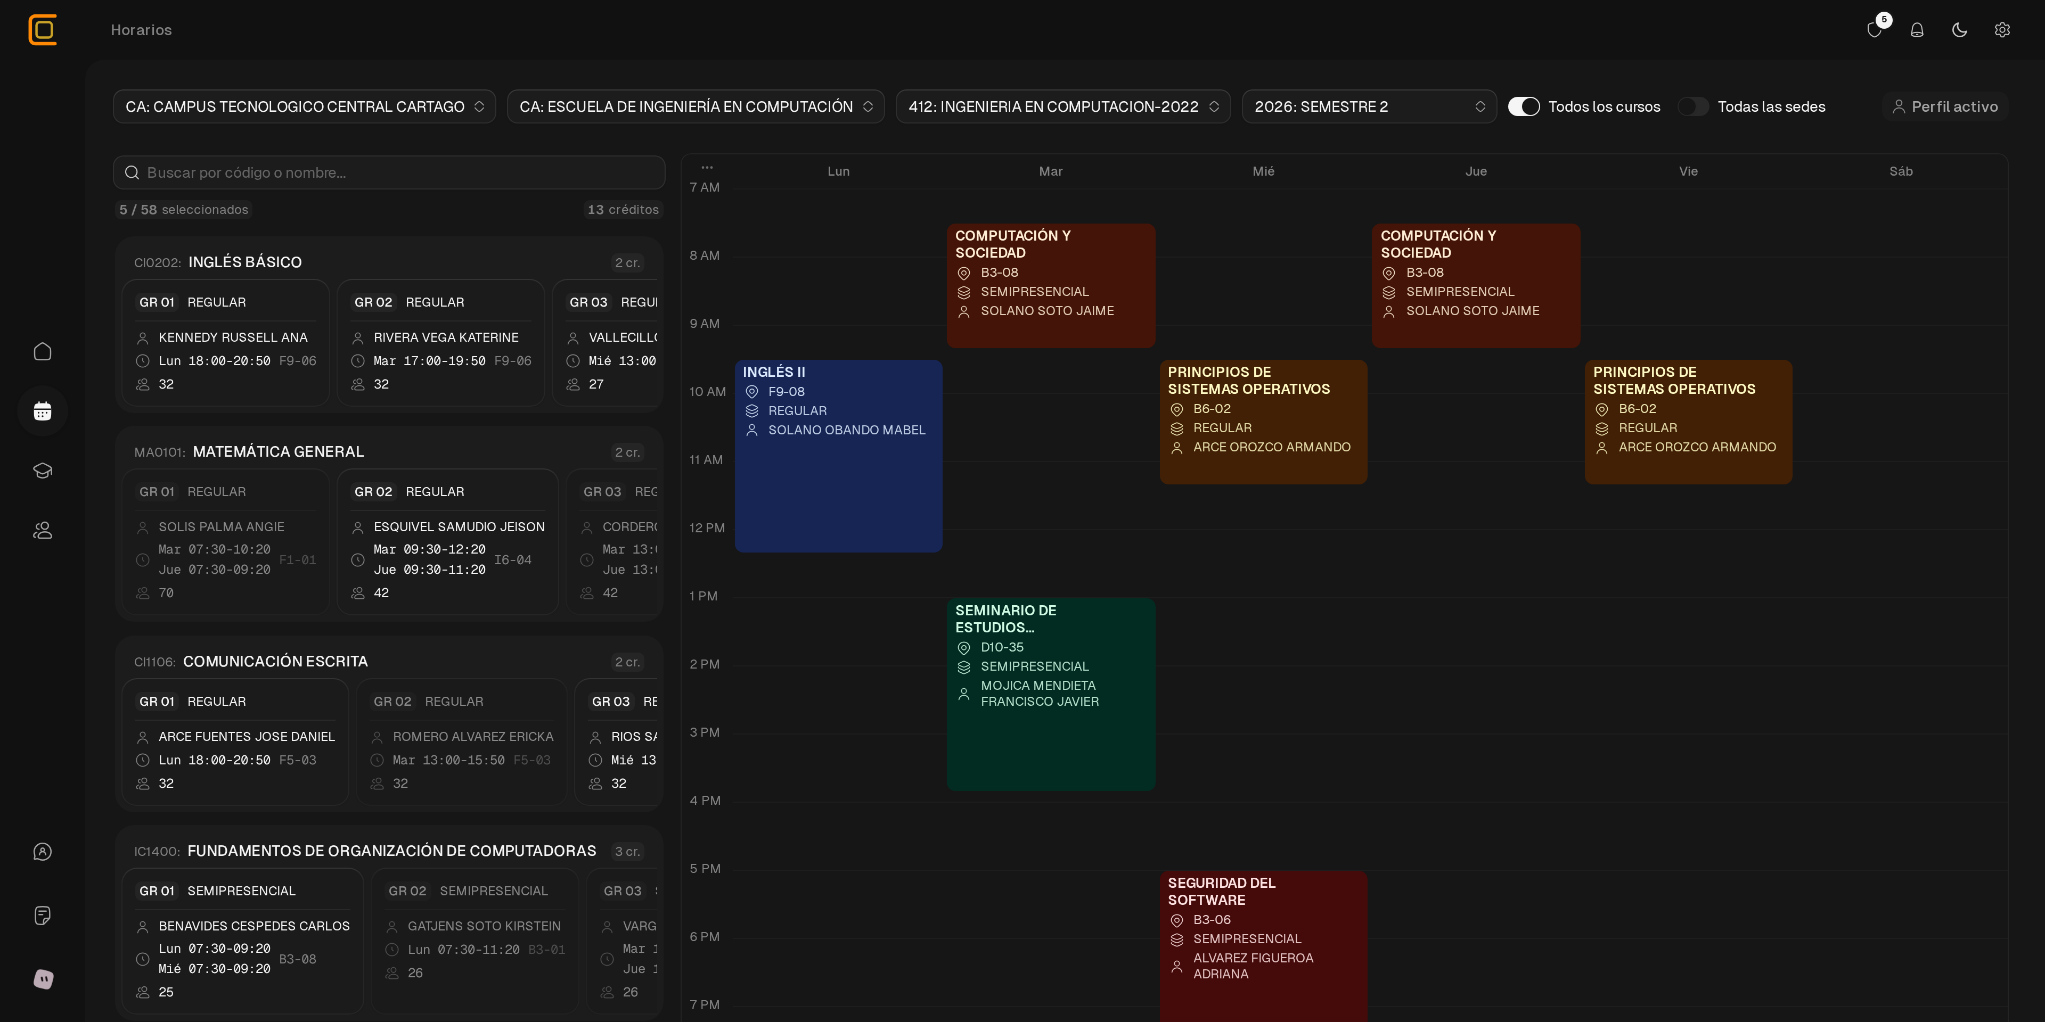Select INGLÉS BÁSICO GR 02 RIVERA VEGA card
This screenshot has height=1022, width=2045.
440,343
